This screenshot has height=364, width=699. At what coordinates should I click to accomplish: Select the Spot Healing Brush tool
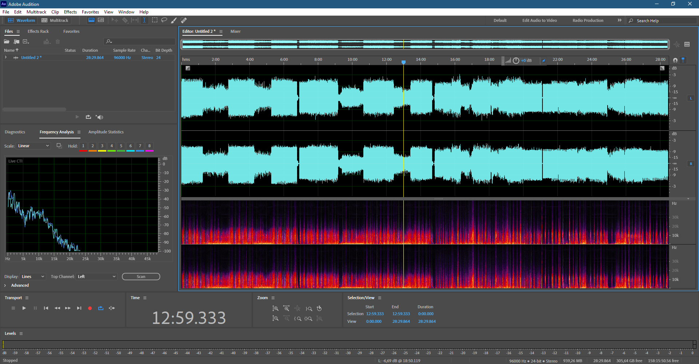click(x=184, y=20)
